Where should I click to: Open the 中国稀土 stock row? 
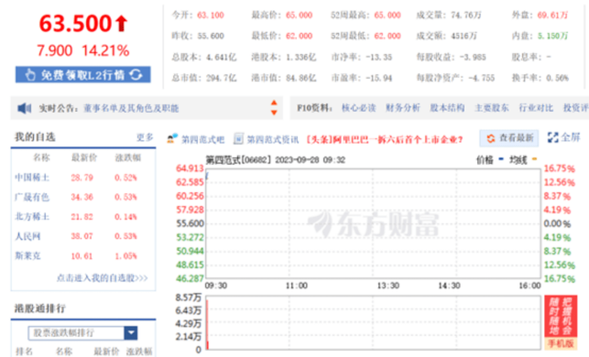[83, 177]
